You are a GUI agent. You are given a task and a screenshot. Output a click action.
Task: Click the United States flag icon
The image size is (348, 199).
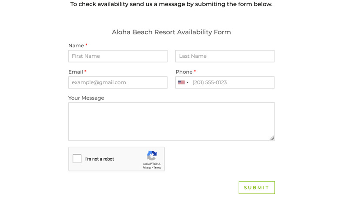(181, 82)
